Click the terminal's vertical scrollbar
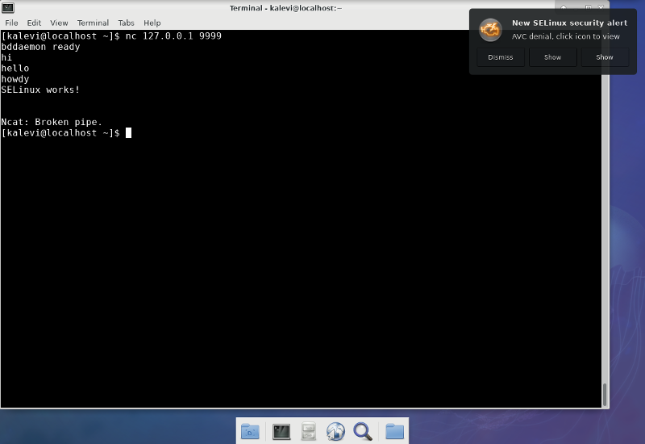 click(604, 394)
